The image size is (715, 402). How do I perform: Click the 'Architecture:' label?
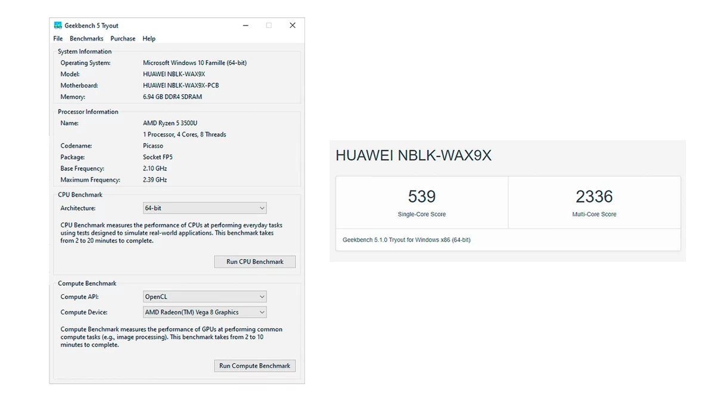(78, 208)
